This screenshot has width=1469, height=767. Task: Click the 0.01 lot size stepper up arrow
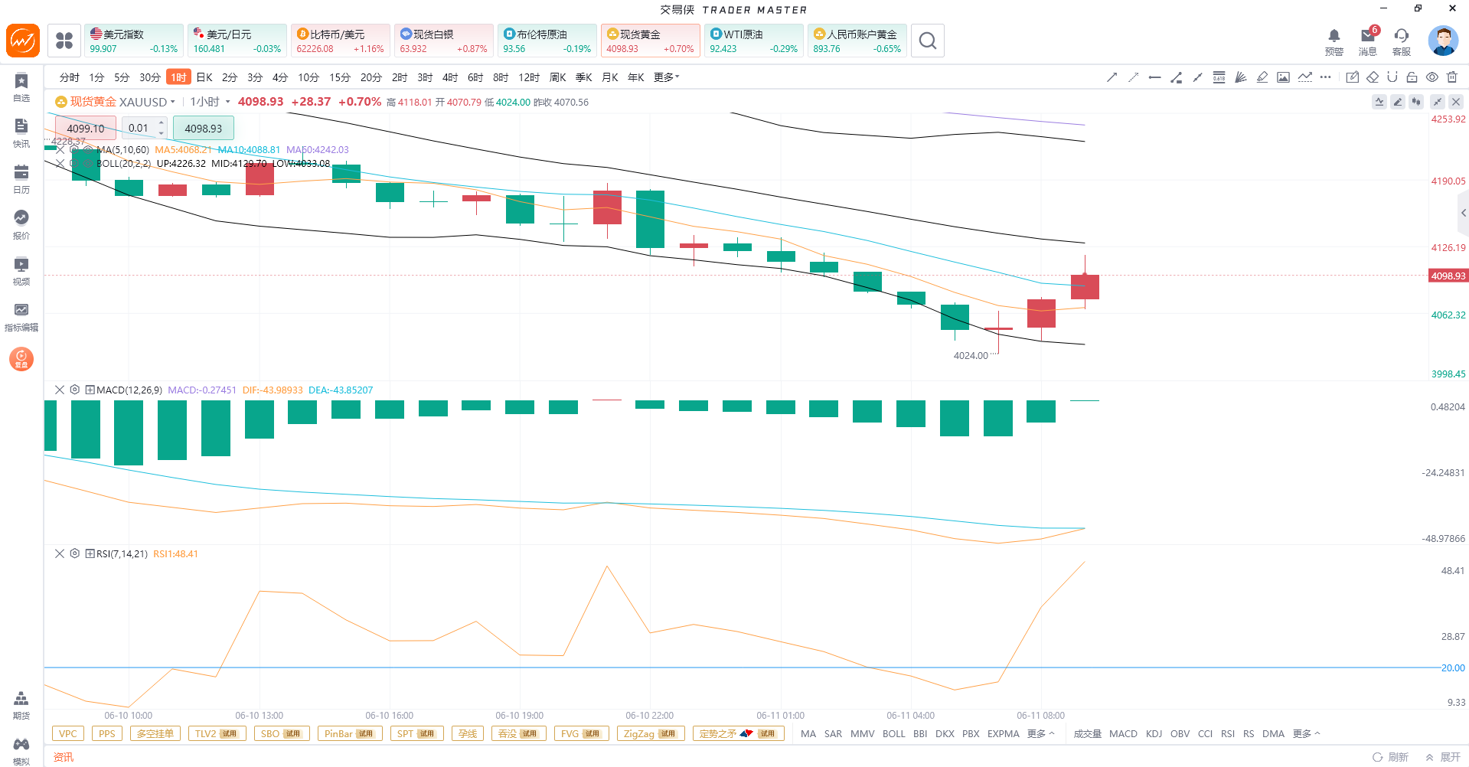click(x=162, y=123)
